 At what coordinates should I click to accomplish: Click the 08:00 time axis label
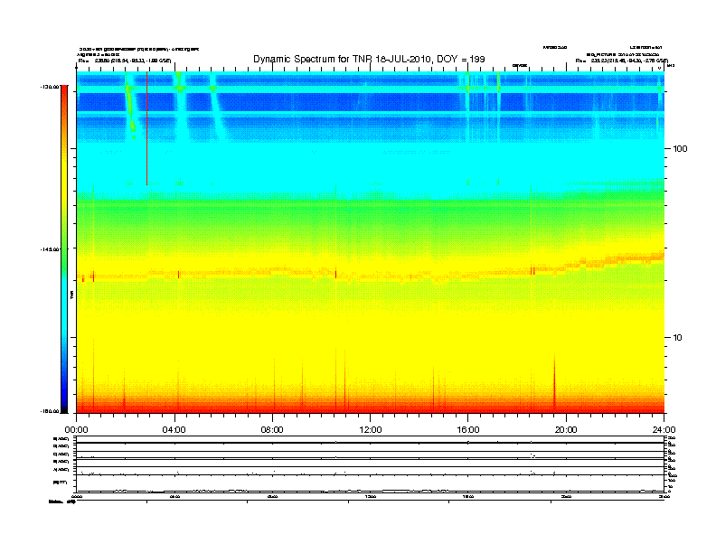272,430
